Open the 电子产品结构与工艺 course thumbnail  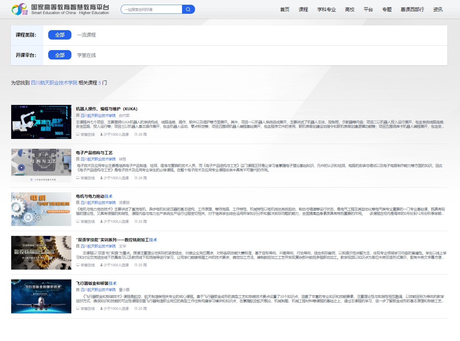(x=41, y=165)
